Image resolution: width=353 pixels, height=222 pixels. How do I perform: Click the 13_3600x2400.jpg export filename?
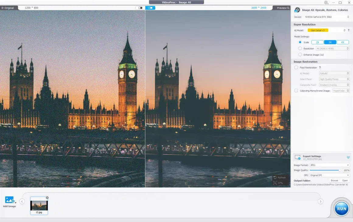tap(312, 159)
